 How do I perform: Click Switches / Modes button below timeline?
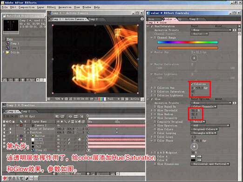tap(69, 174)
